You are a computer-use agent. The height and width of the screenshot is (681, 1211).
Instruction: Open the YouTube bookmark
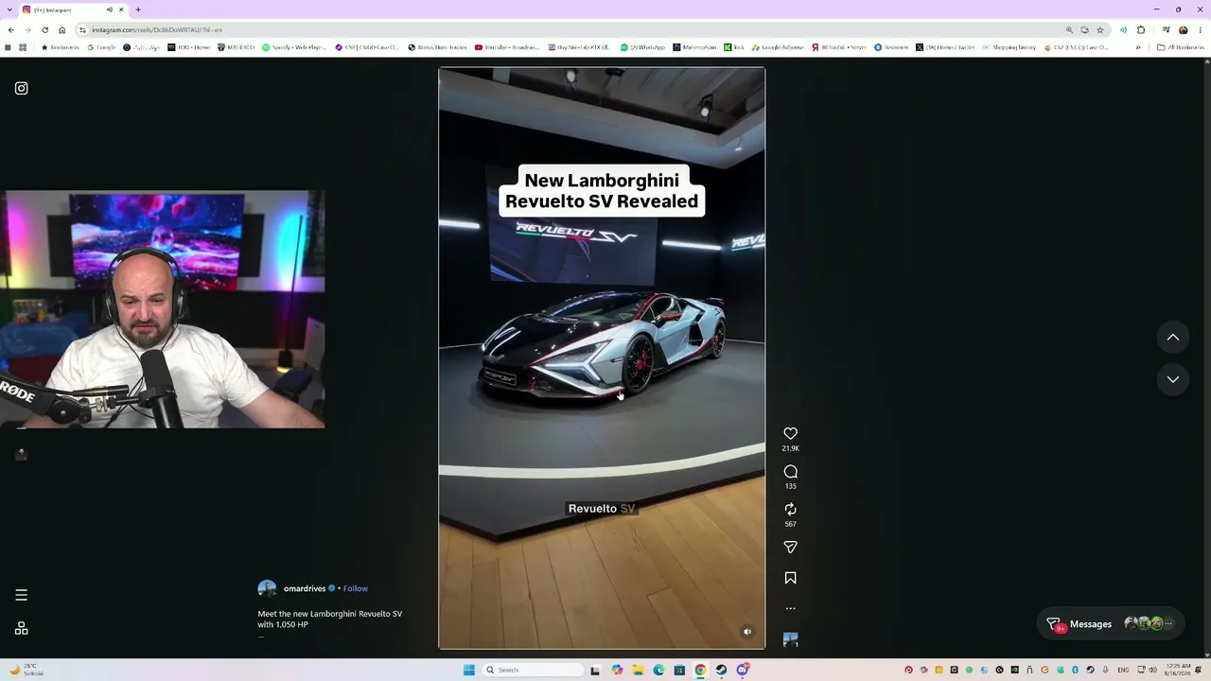tap(507, 47)
